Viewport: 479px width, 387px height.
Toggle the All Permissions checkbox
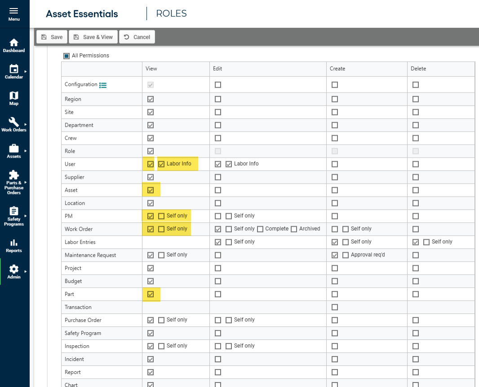click(67, 56)
